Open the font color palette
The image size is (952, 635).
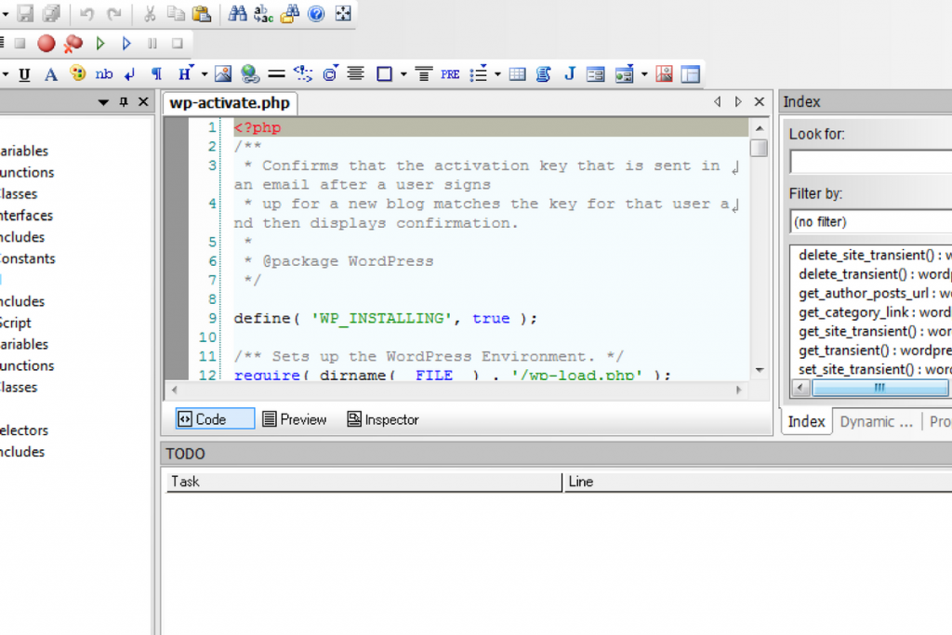point(80,73)
